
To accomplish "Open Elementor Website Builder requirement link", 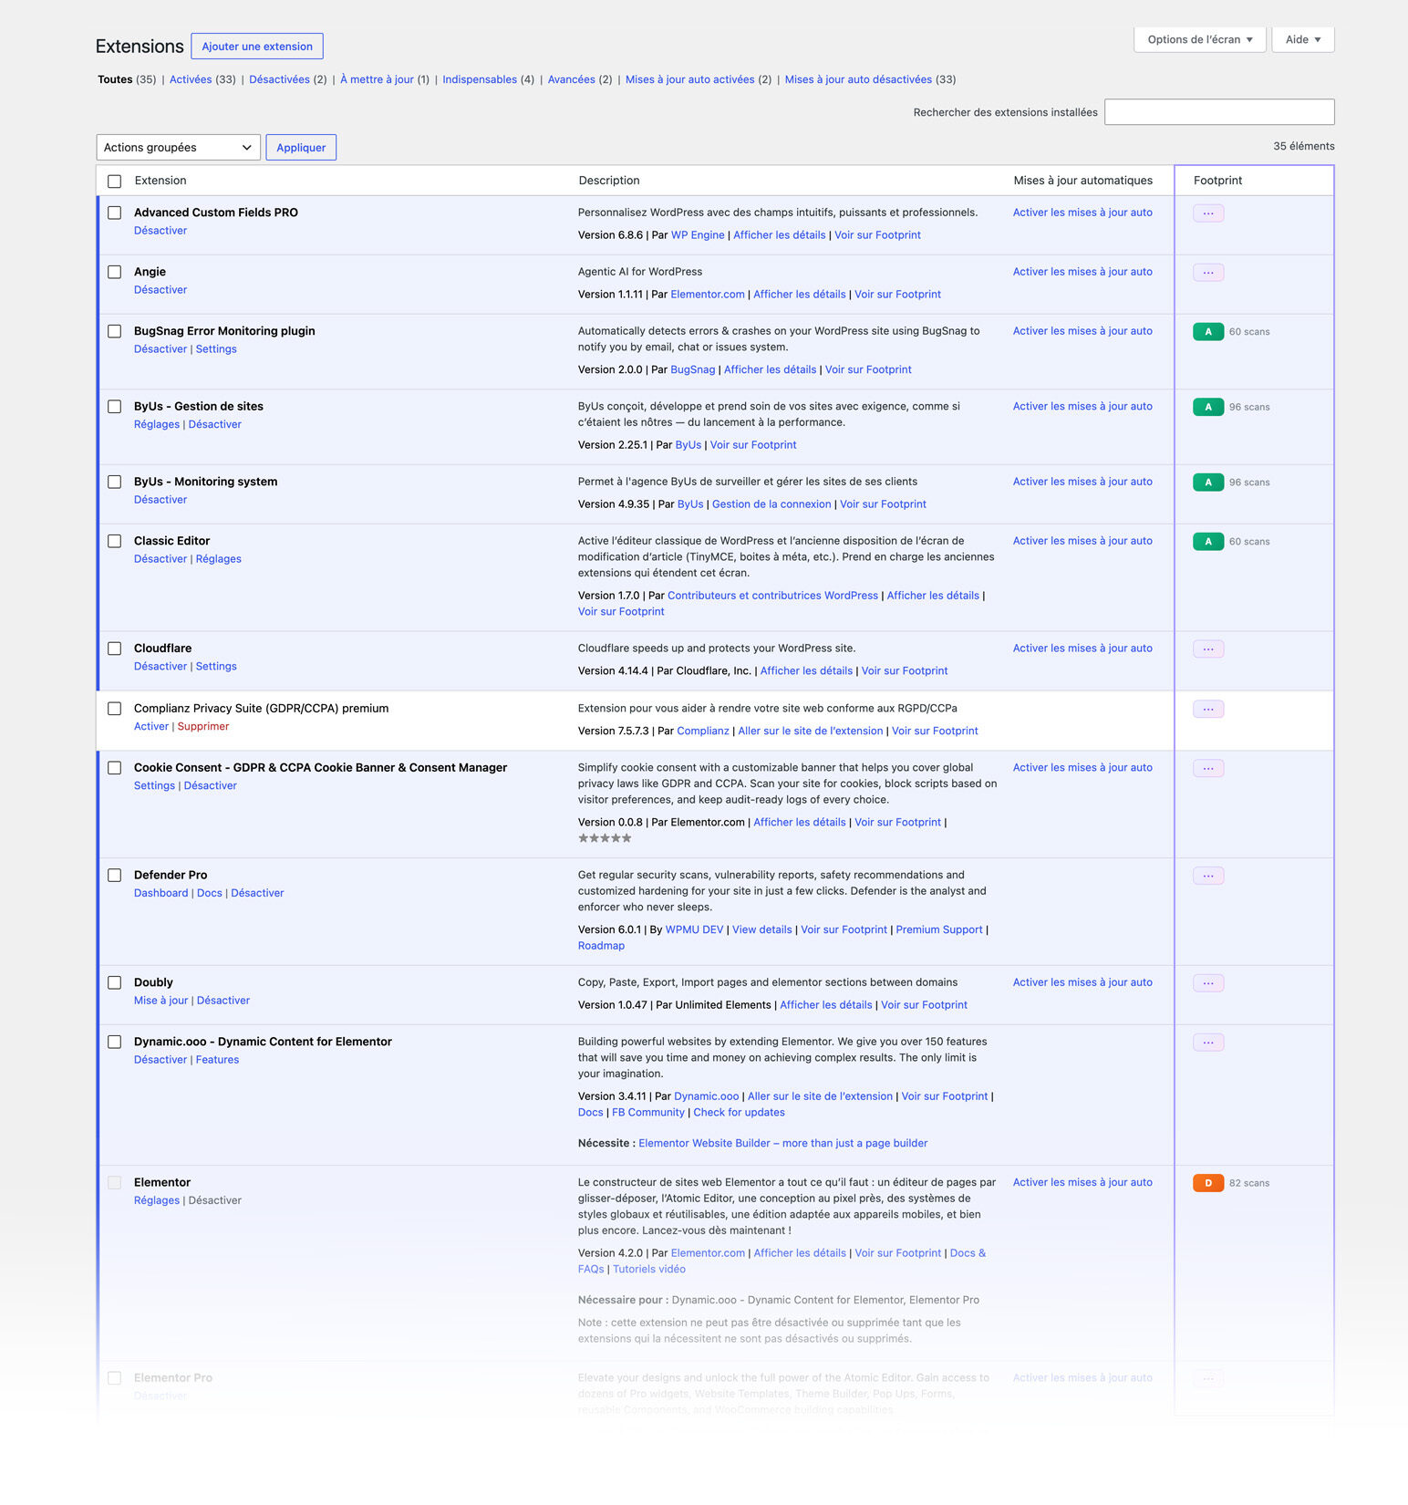I will point(783,1144).
